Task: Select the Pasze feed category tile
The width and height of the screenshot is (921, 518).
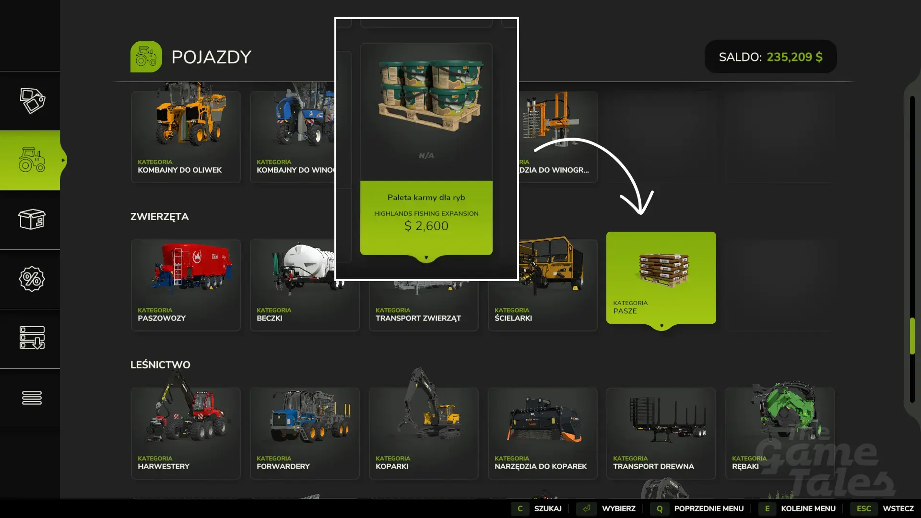Action: pos(661,278)
